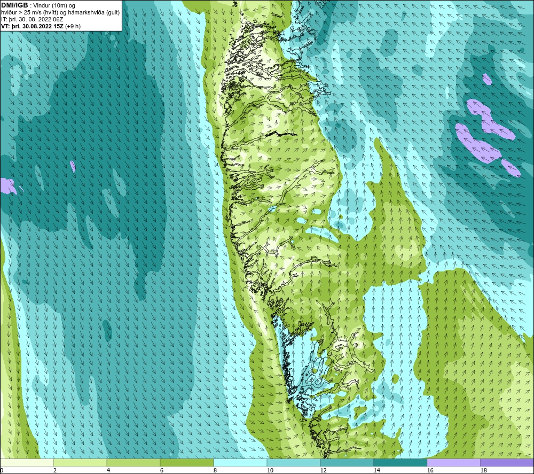
Task: Click the 6–8 m/s olive green legend segment
Action: tap(186, 463)
